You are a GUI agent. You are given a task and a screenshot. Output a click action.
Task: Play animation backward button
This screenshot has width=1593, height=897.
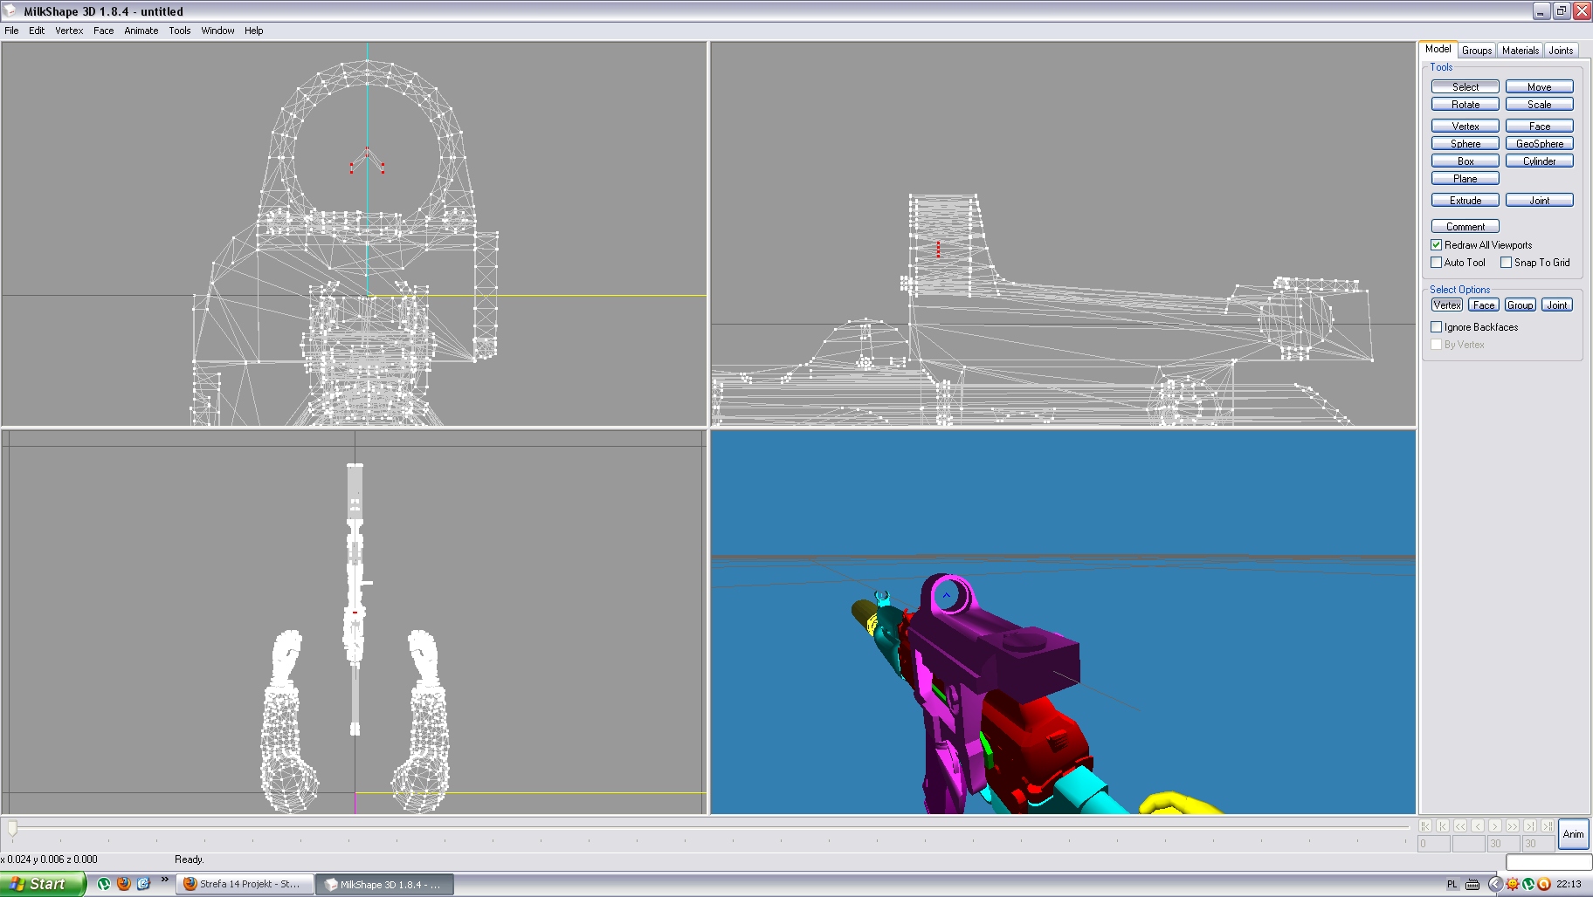tap(1460, 825)
